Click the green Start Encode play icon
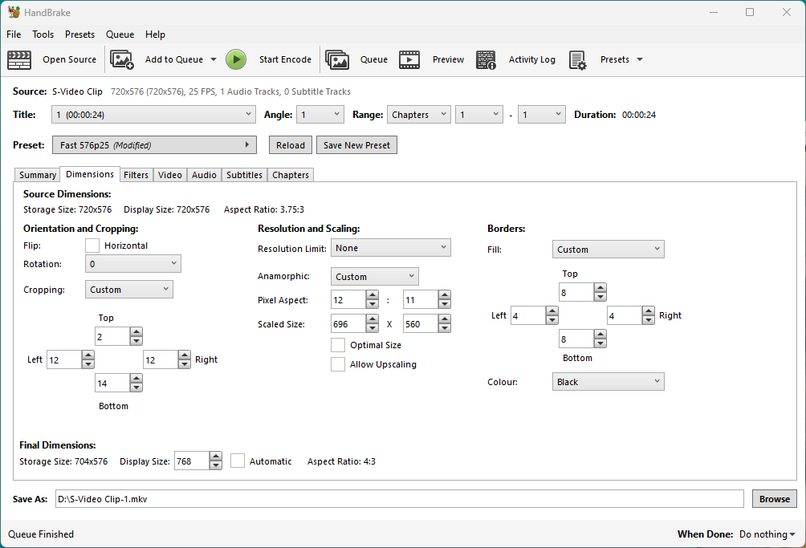806x548 pixels. (x=236, y=59)
